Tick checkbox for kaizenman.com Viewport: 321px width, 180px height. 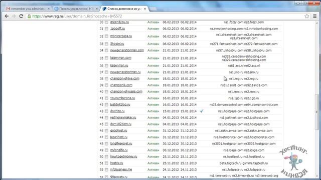point(106,58)
